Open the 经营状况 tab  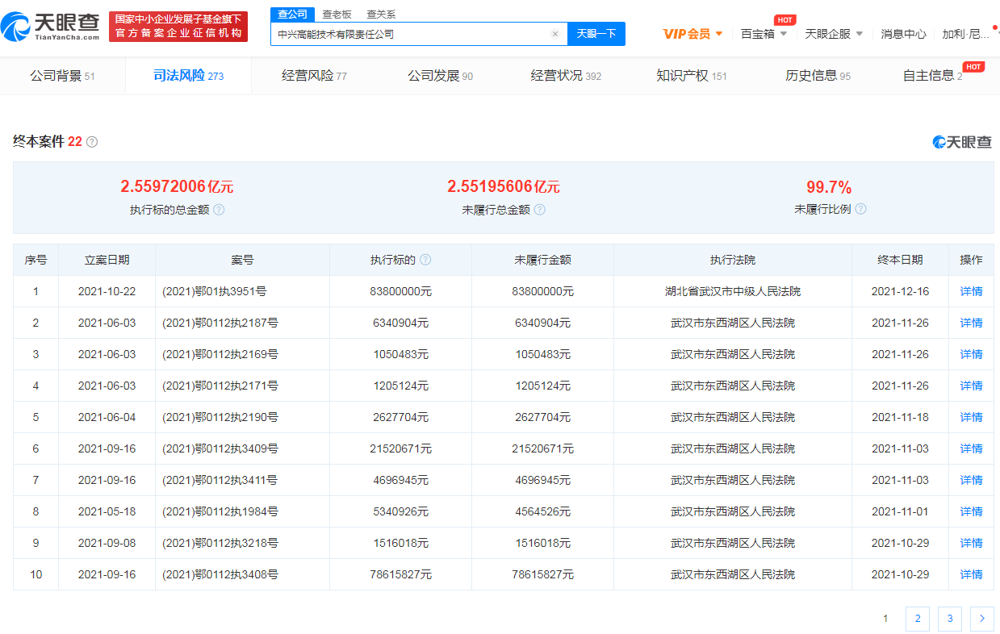point(567,76)
